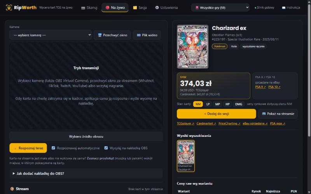Open the PriceCharting link
311x194 pixels.
229,123
